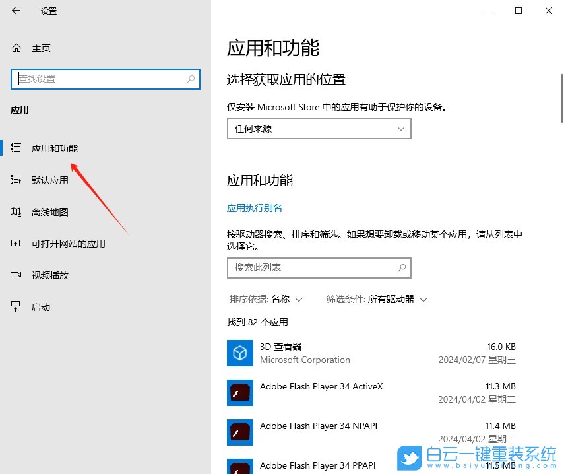Viewport: 564px width, 474px height.
Task: Click the back arrow at top left
Action: (15, 11)
